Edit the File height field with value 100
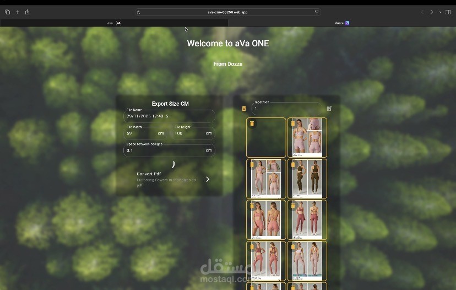 tap(193, 133)
